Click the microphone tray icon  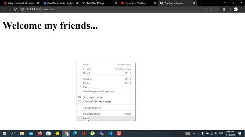pyautogui.click(x=203, y=134)
